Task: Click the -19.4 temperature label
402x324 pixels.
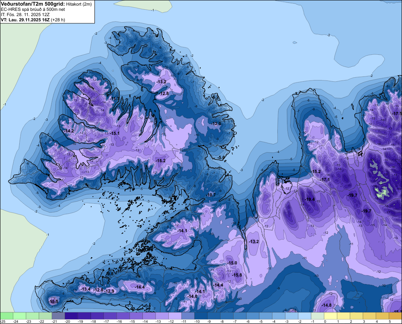Action: pos(310,199)
